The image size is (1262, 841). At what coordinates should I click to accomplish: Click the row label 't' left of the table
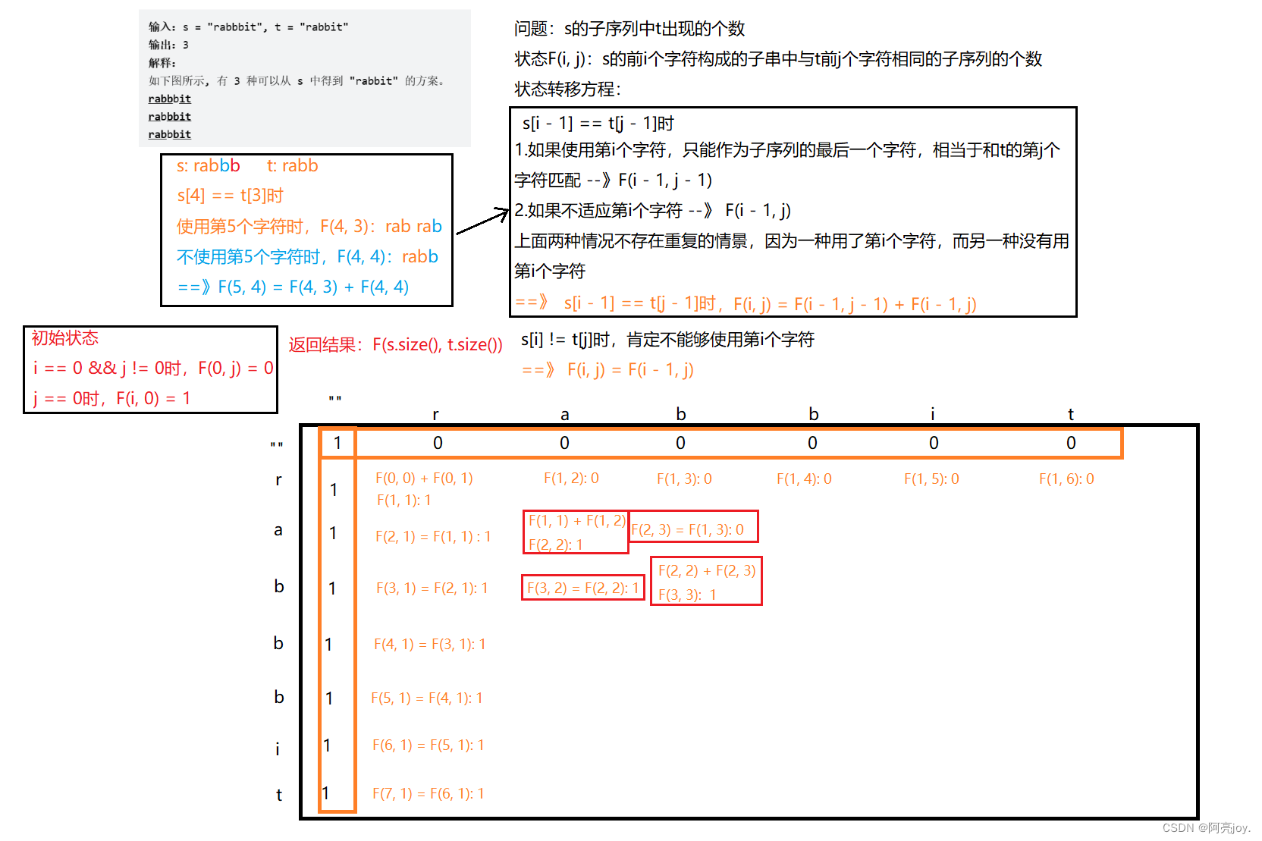[279, 795]
